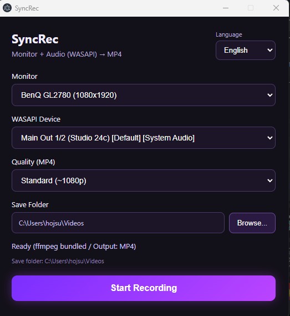This screenshot has height=316, width=290.
Task: Click the chevron arrow on Language selector
Action: pos(270,50)
